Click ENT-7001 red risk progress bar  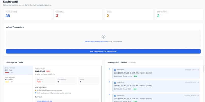click(8, 72)
